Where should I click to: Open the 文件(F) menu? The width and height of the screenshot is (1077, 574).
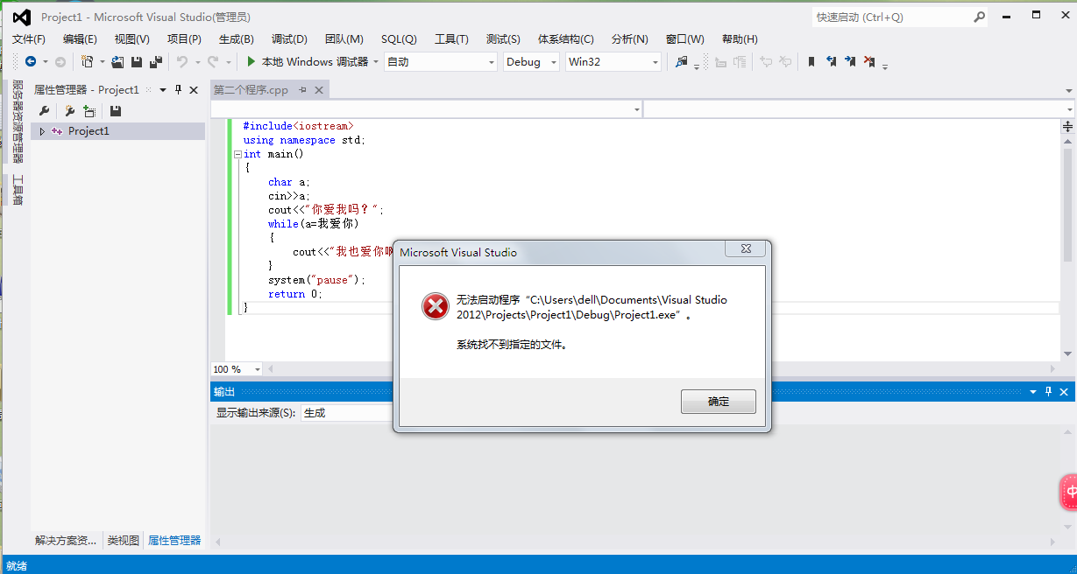29,39
